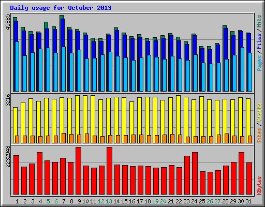Click the blue Files bar for day 7
This screenshot has height=207, width=265.
click(x=63, y=33)
